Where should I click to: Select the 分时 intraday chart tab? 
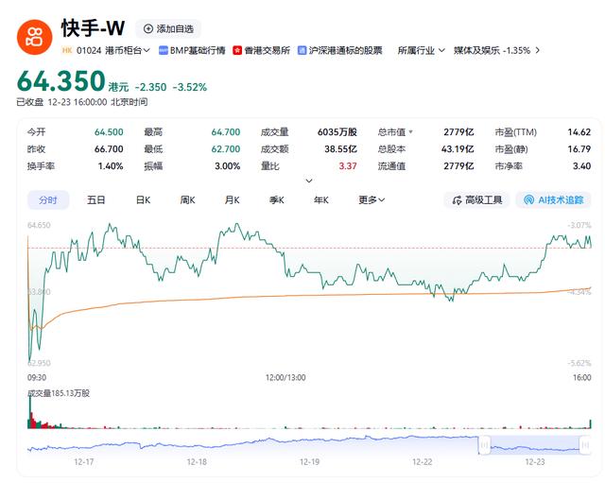(x=47, y=199)
